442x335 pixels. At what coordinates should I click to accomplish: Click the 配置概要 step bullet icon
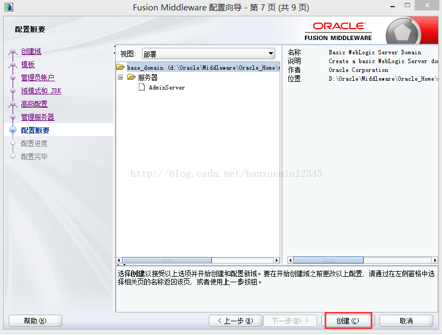pos(13,130)
